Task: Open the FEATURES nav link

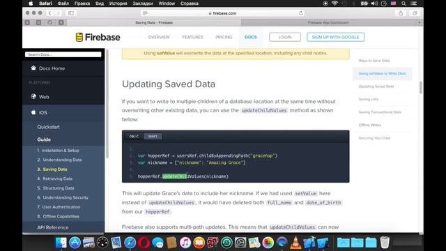Action: coord(192,37)
